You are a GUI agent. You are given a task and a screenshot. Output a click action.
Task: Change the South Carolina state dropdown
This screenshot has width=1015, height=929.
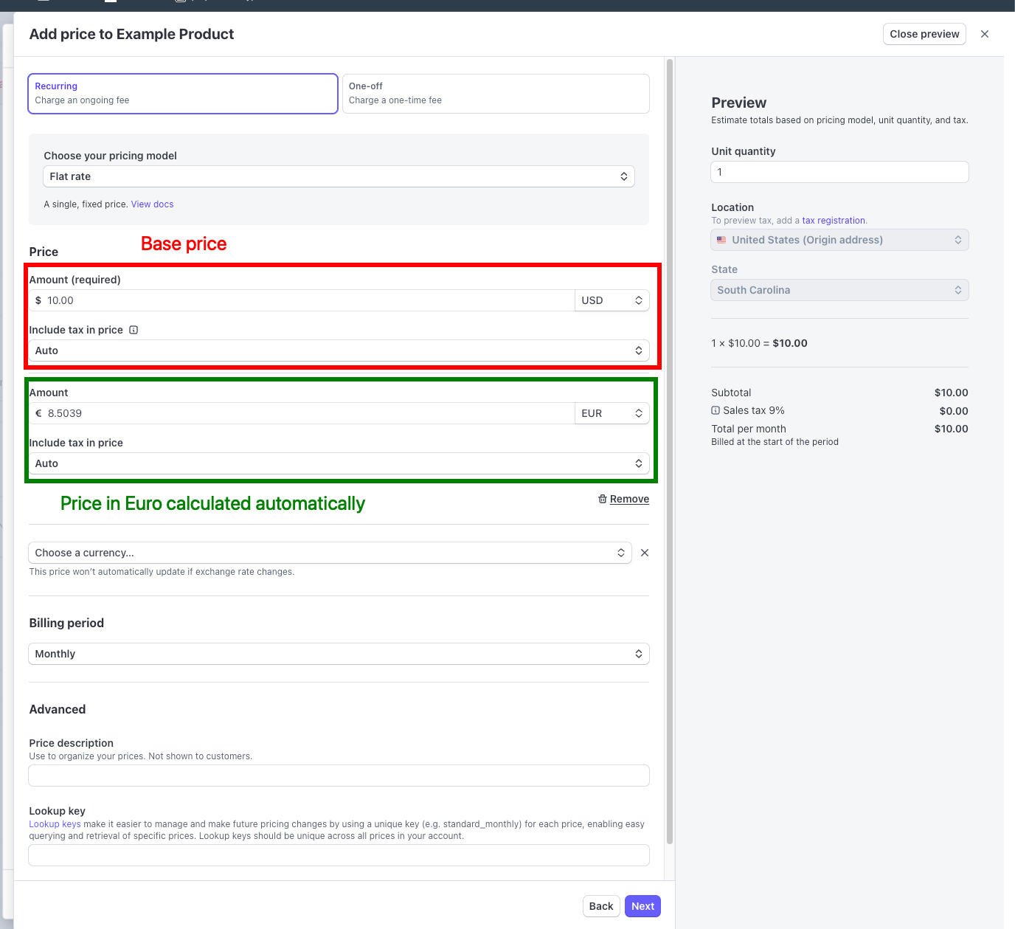(x=839, y=289)
